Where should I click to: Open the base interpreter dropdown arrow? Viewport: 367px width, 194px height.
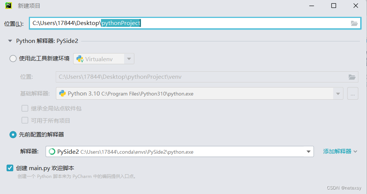point(338,94)
